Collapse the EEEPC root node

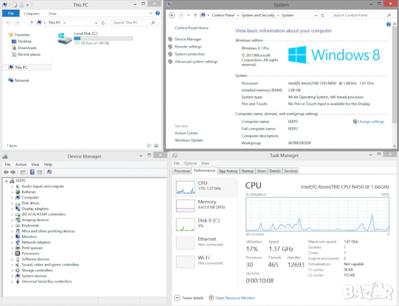pyautogui.click(x=6, y=181)
